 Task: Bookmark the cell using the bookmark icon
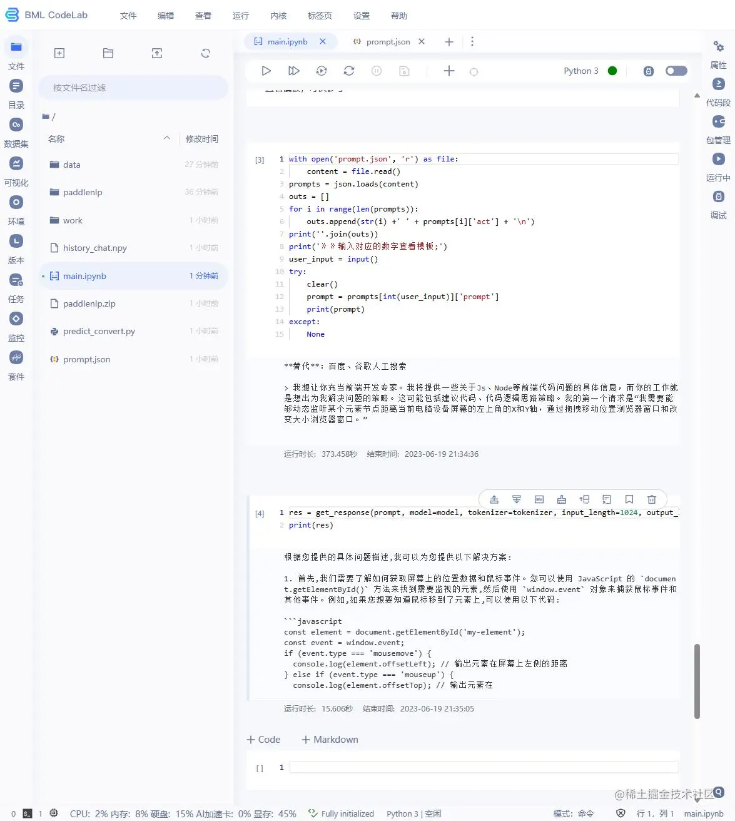point(629,499)
